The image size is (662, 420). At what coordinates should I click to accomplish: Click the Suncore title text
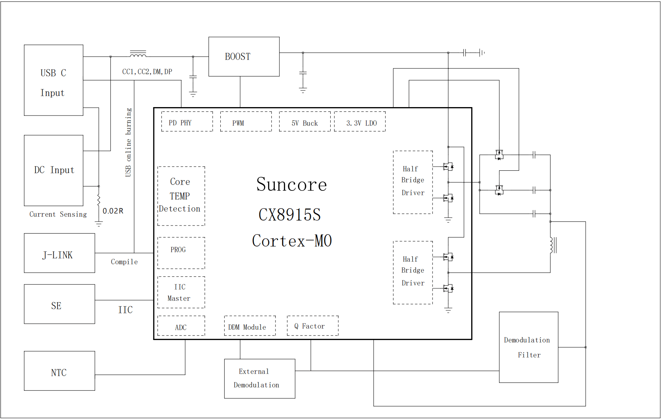tap(292, 184)
